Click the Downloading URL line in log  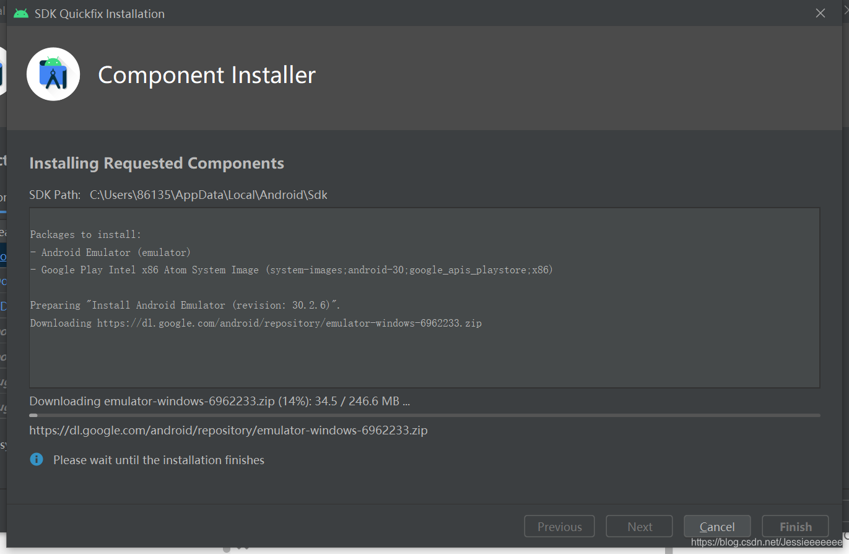pos(256,323)
